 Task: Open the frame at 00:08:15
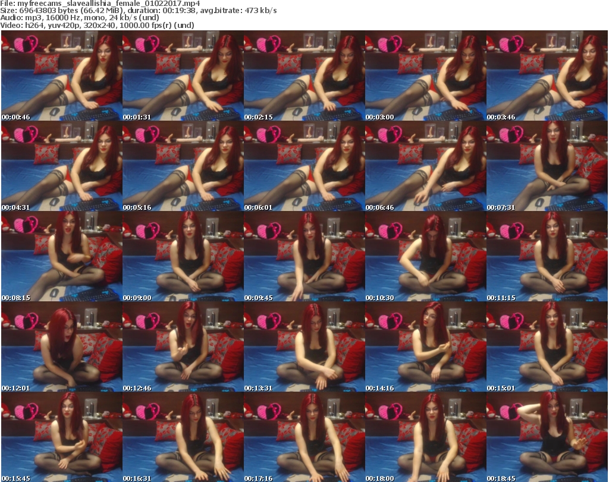[62, 257]
